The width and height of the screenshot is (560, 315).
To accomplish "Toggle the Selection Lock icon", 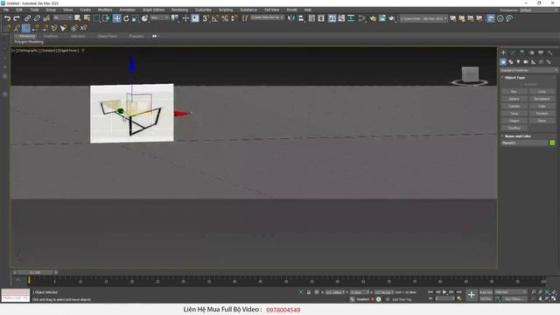I will tap(309, 292).
